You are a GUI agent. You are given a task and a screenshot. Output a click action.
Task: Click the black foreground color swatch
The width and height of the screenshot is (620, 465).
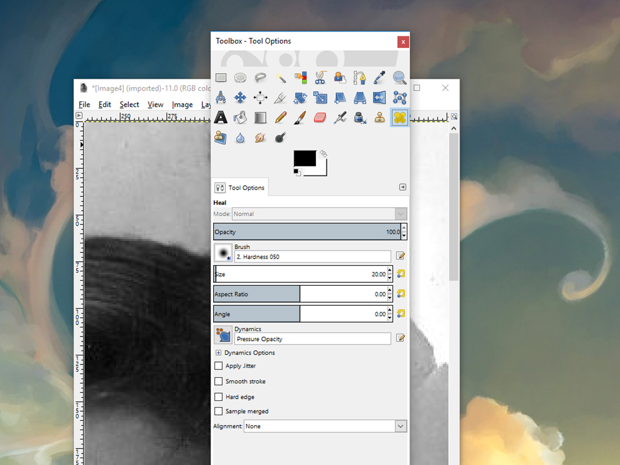pos(304,159)
